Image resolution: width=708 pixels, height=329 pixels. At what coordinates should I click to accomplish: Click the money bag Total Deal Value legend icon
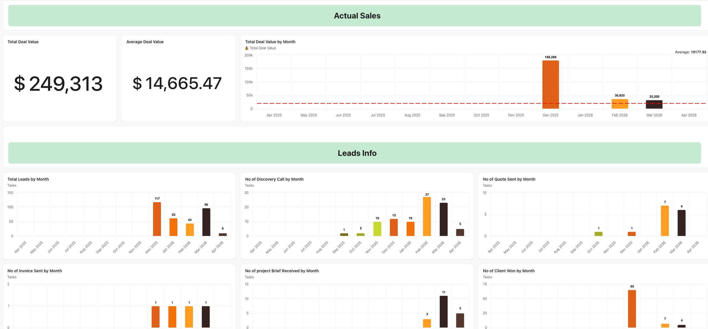click(x=247, y=48)
